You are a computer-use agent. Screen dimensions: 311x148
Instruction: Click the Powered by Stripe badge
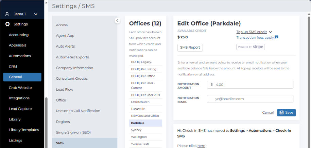(250, 47)
